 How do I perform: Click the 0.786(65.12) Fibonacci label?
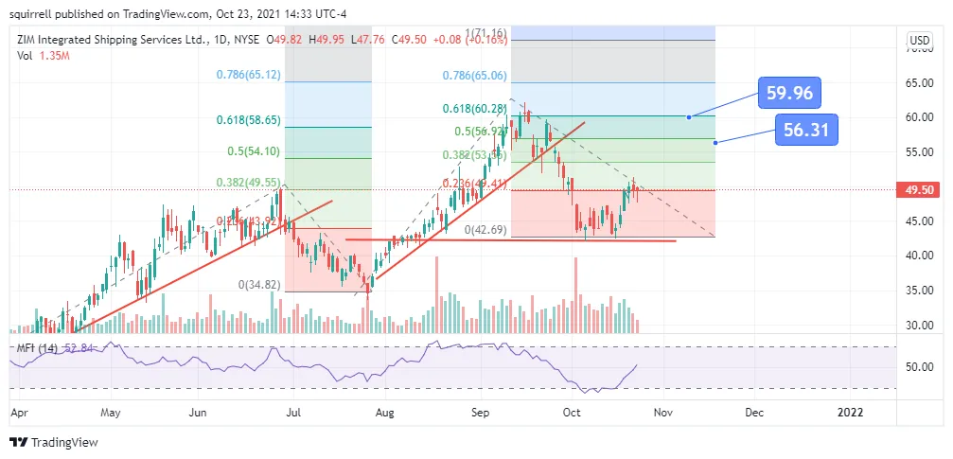coord(249,76)
